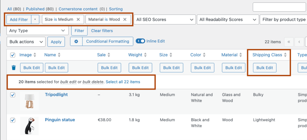
Task: Click Bulk Edit under Color column
Action: click(203, 68)
